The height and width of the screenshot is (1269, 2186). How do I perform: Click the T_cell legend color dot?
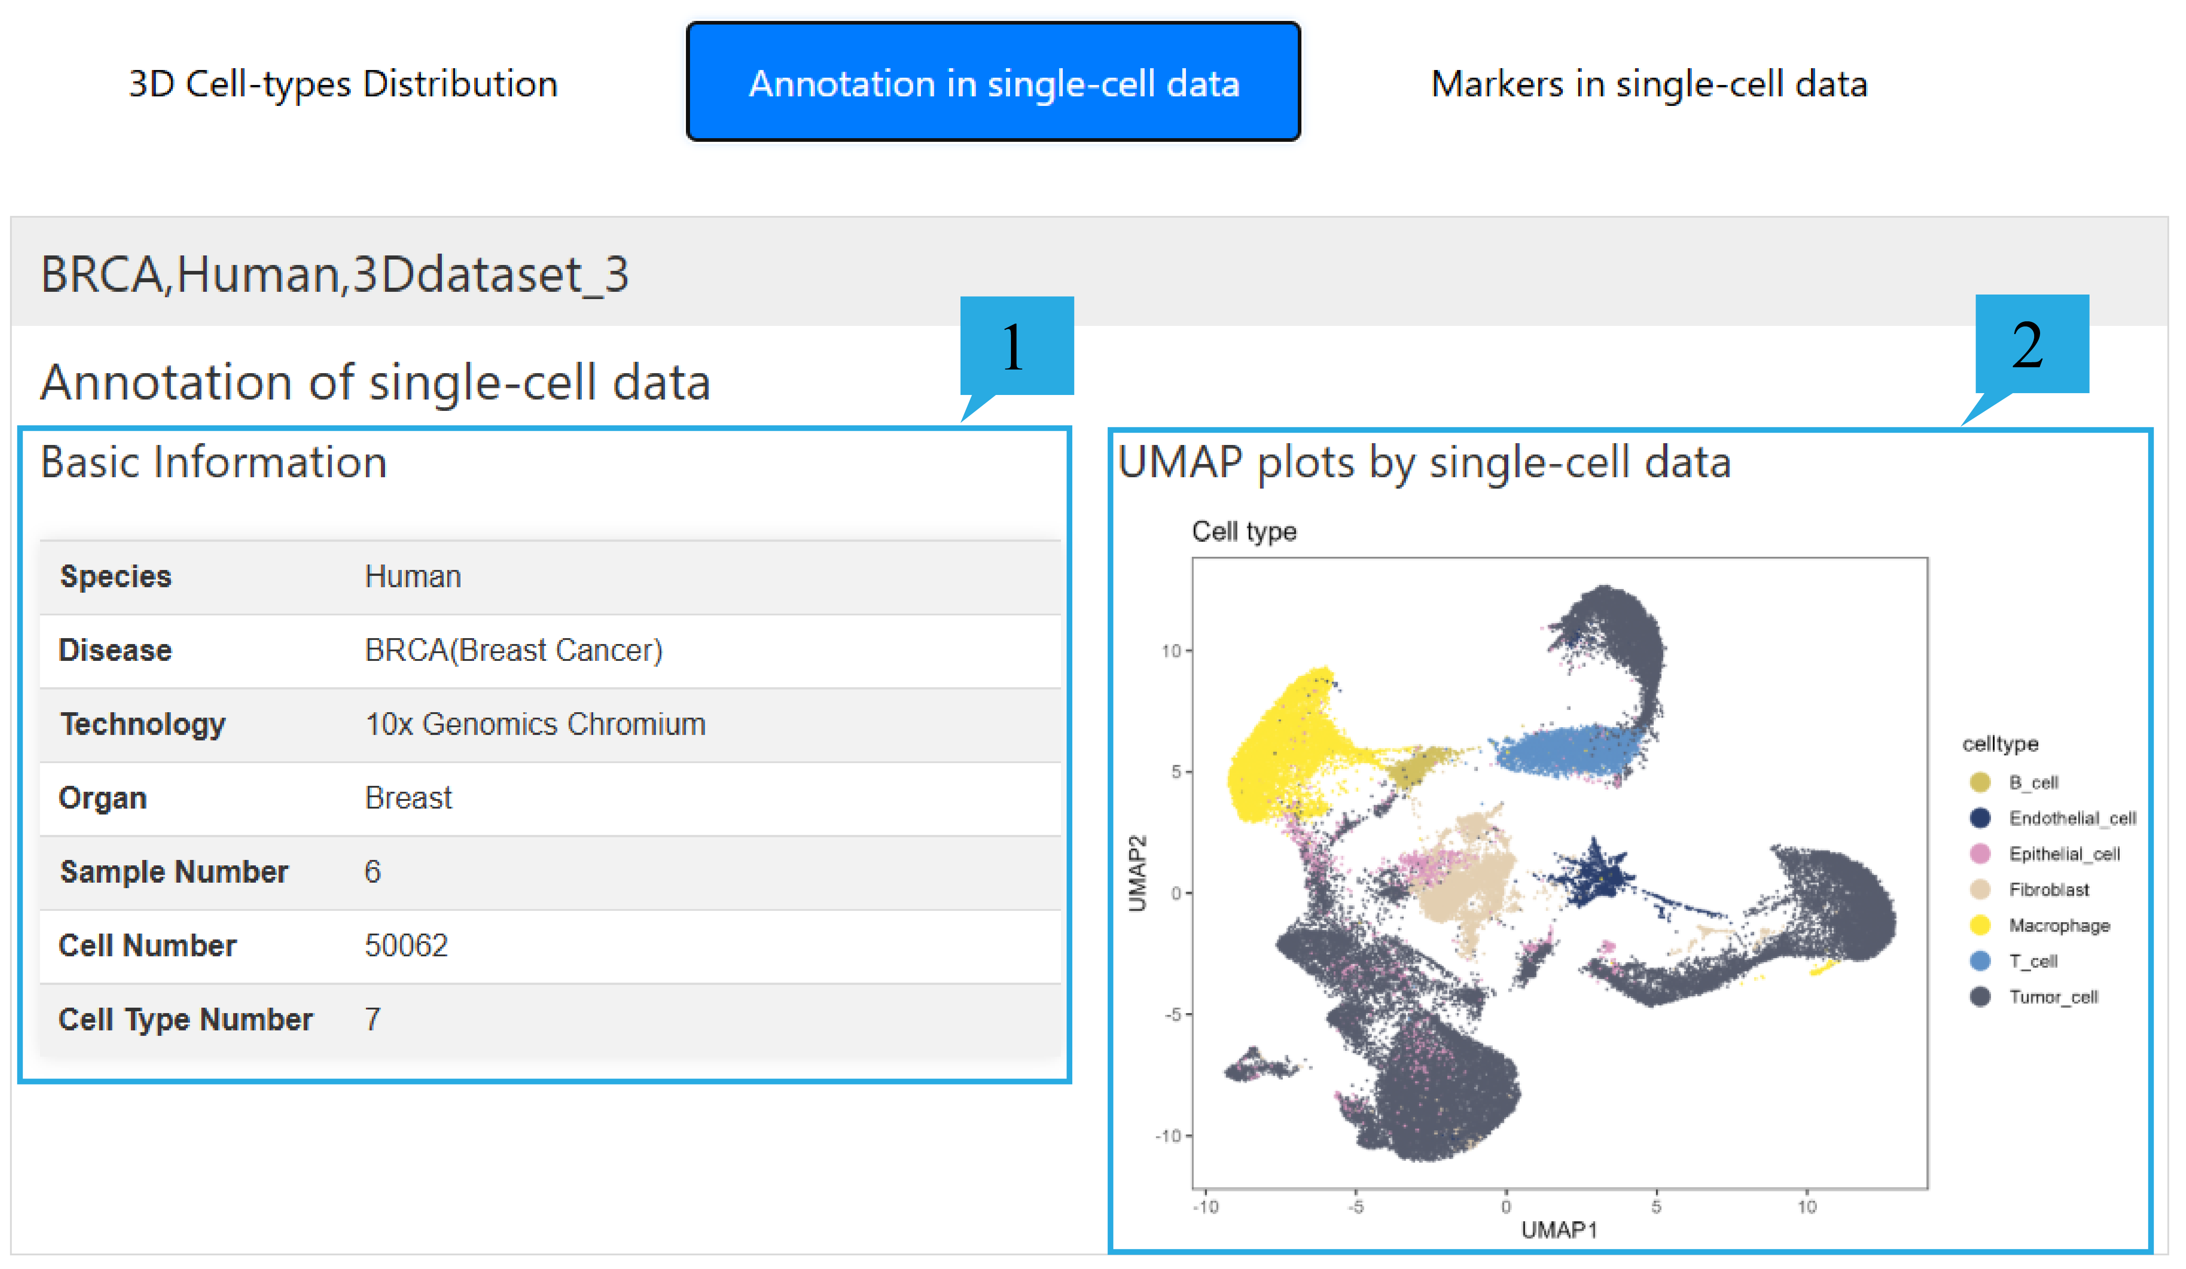coord(1981,961)
